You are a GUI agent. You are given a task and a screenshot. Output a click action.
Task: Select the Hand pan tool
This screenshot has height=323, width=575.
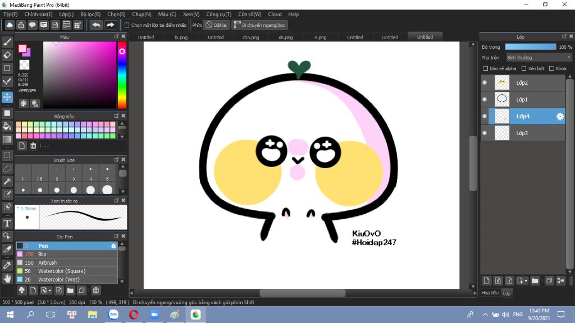click(7, 278)
